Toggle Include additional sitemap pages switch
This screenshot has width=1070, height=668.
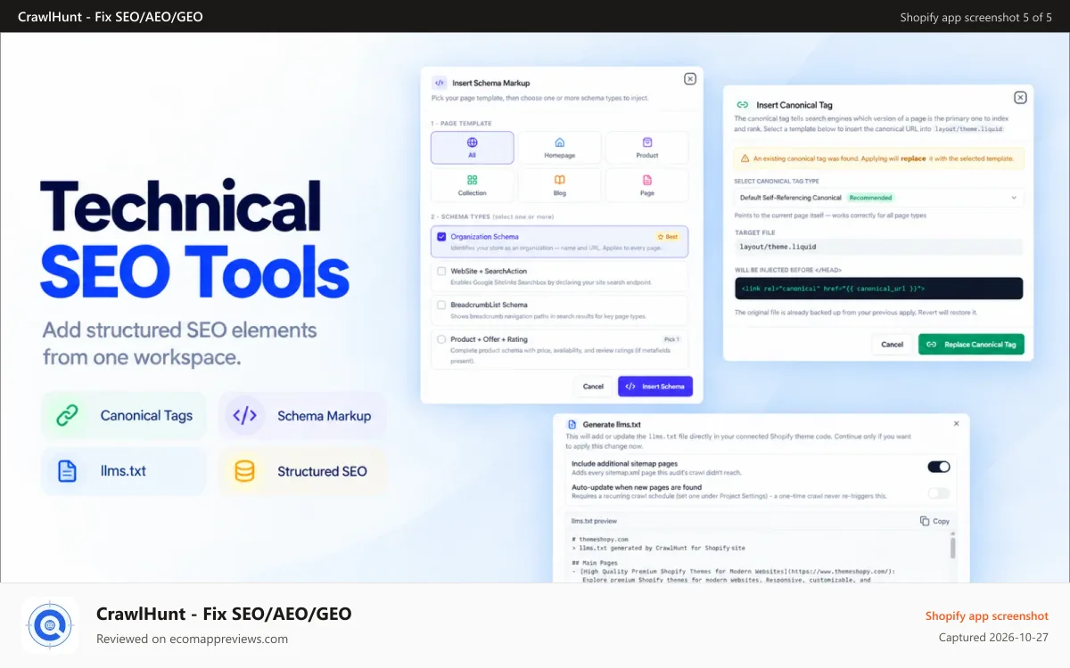coord(939,467)
